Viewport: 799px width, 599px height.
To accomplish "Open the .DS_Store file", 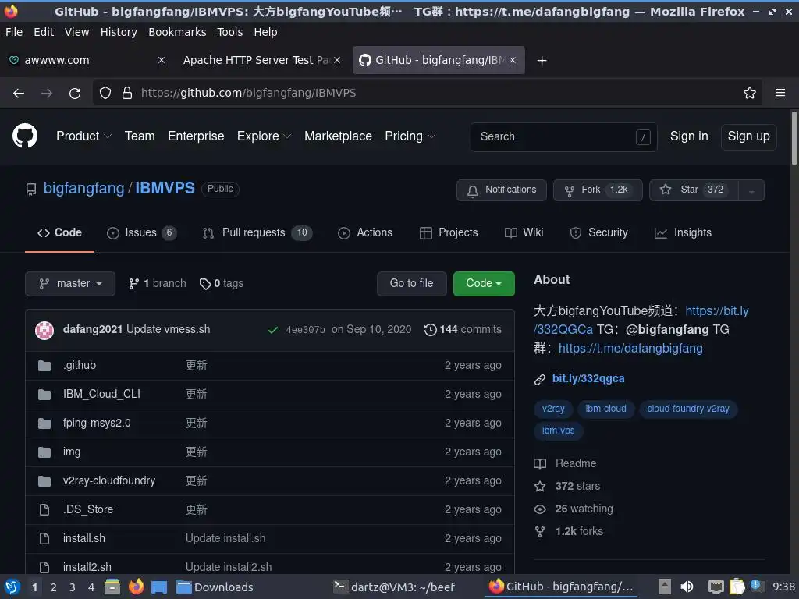I will click(x=88, y=509).
